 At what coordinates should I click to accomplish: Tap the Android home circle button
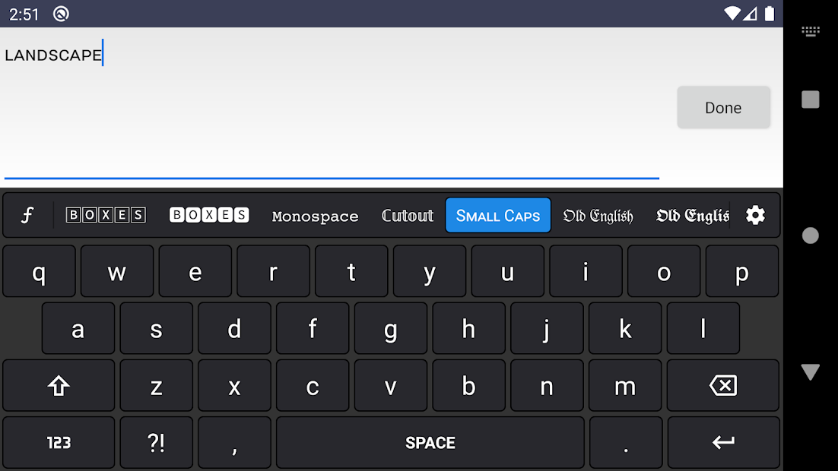811,235
